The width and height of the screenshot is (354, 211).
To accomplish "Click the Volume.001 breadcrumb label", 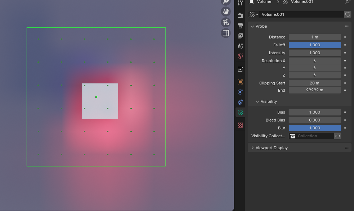I will tap(302, 2).
